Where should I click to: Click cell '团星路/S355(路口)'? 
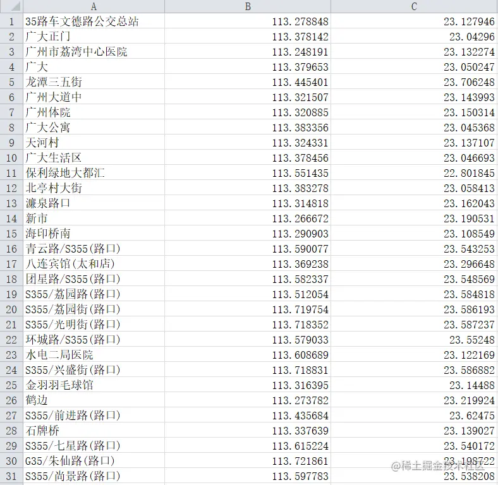click(x=94, y=279)
